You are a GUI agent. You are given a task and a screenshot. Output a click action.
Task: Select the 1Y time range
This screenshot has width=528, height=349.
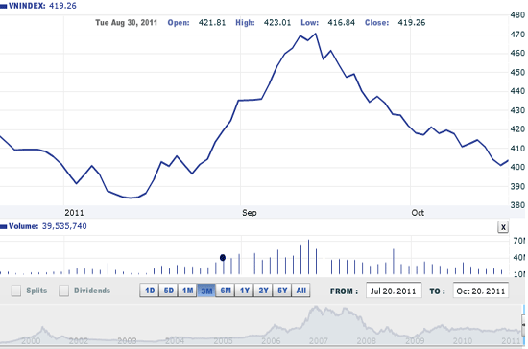point(244,291)
